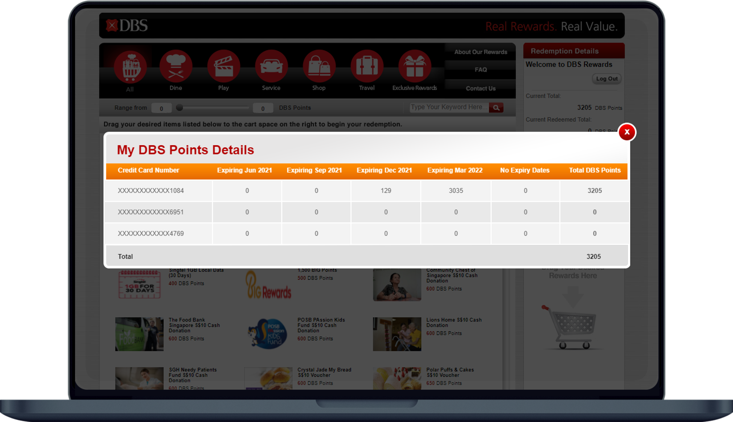Open the Dine category icon

pos(176,66)
